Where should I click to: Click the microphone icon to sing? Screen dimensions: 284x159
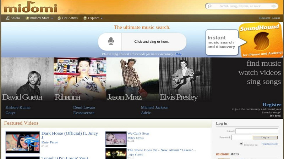coord(111,41)
